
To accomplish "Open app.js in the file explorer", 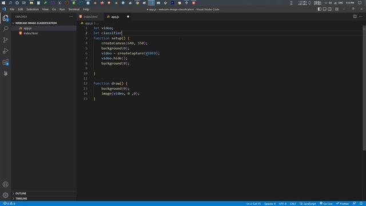I will tap(27, 28).
